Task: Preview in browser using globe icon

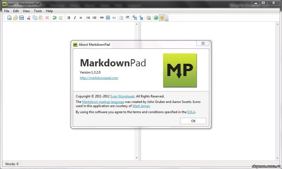Action: (x=156, y=18)
